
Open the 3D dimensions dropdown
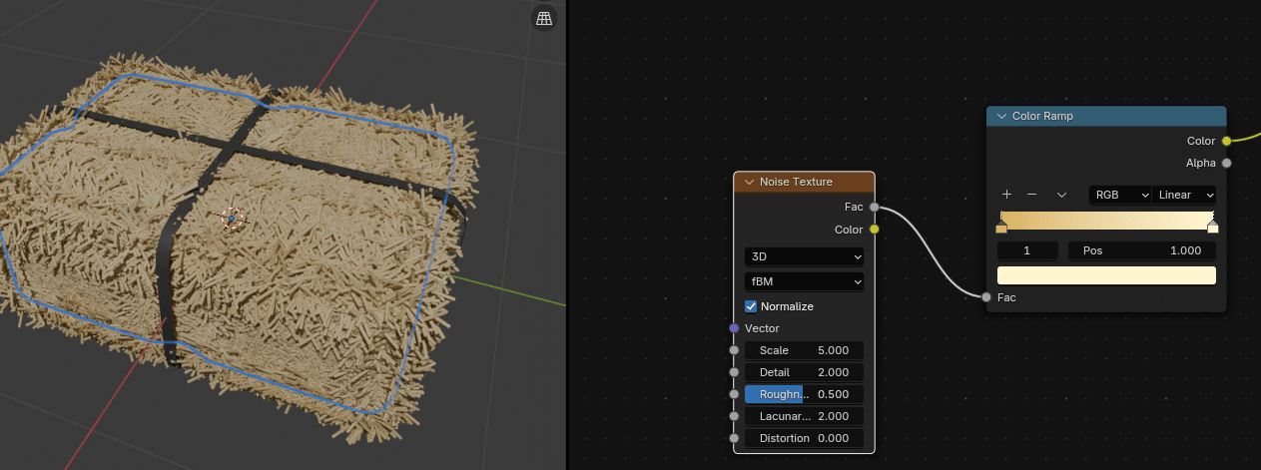(x=804, y=256)
